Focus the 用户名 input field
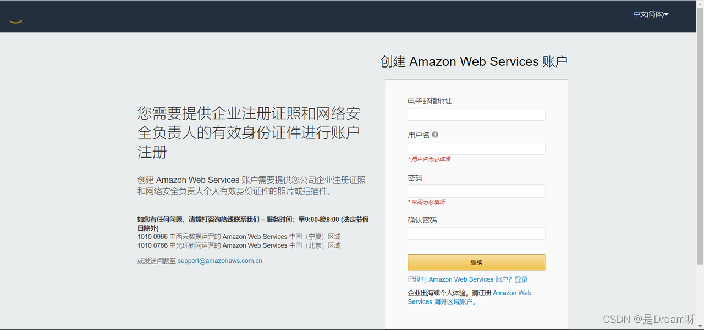This screenshot has height=330, width=704. [x=476, y=148]
